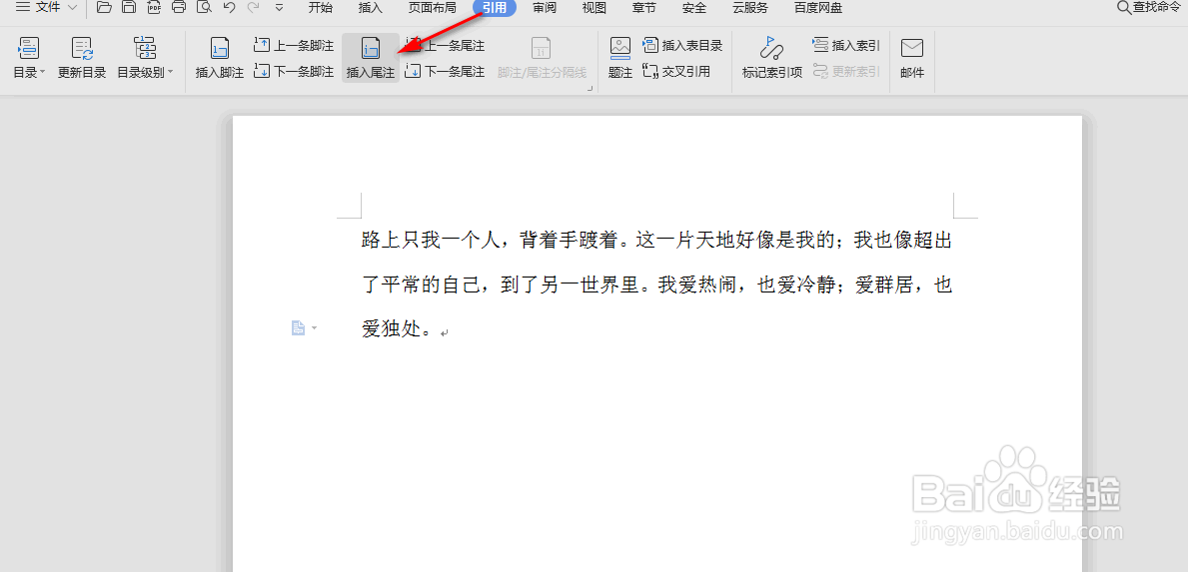Expand the 目录 dropdown arrow

[42, 73]
